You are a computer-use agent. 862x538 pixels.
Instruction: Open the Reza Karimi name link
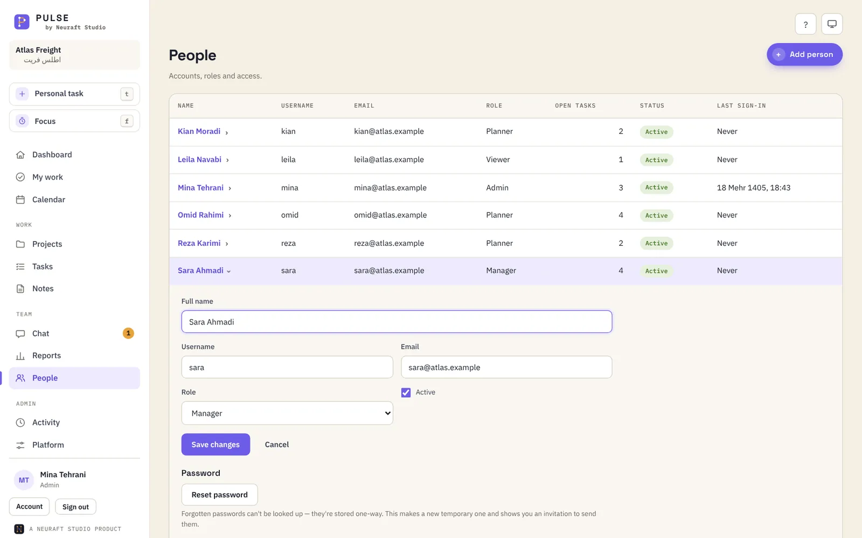199,243
